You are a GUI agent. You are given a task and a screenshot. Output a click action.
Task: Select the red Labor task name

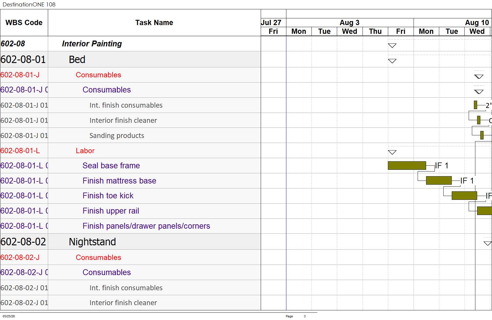[x=85, y=151]
